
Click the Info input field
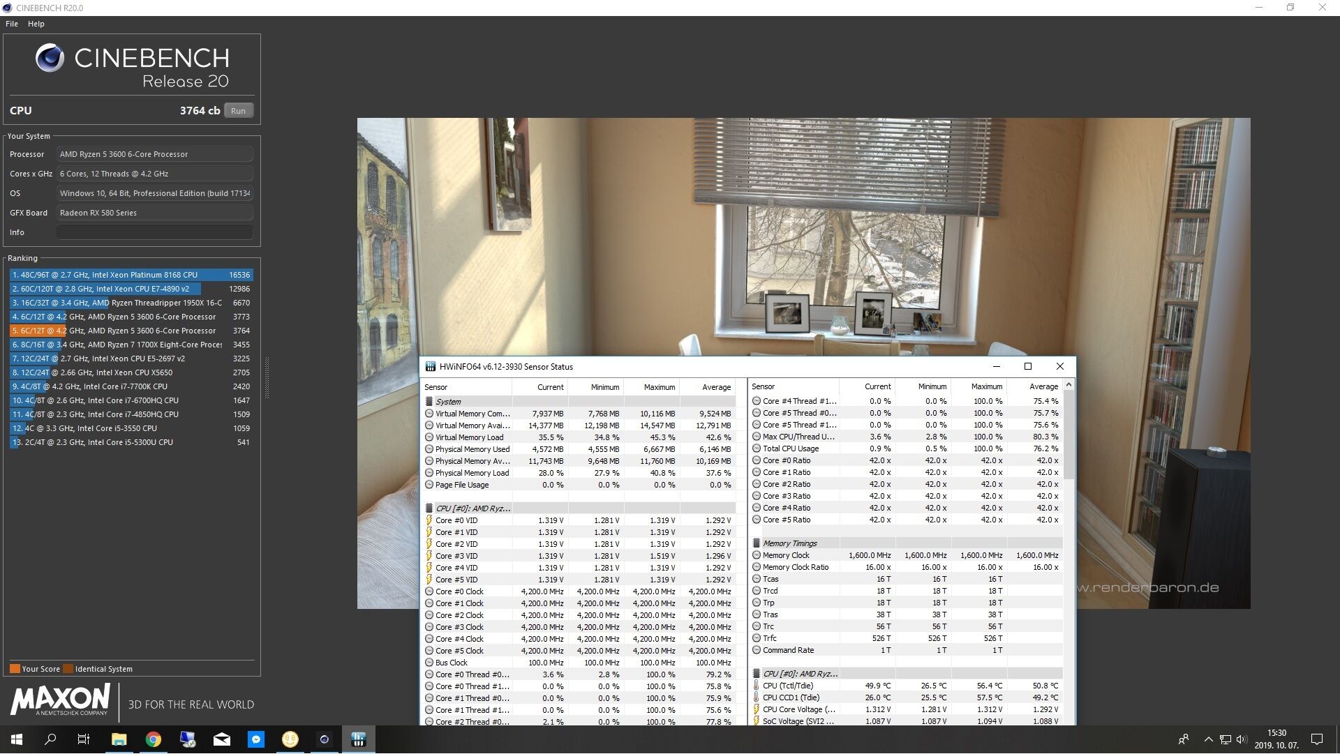click(155, 232)
